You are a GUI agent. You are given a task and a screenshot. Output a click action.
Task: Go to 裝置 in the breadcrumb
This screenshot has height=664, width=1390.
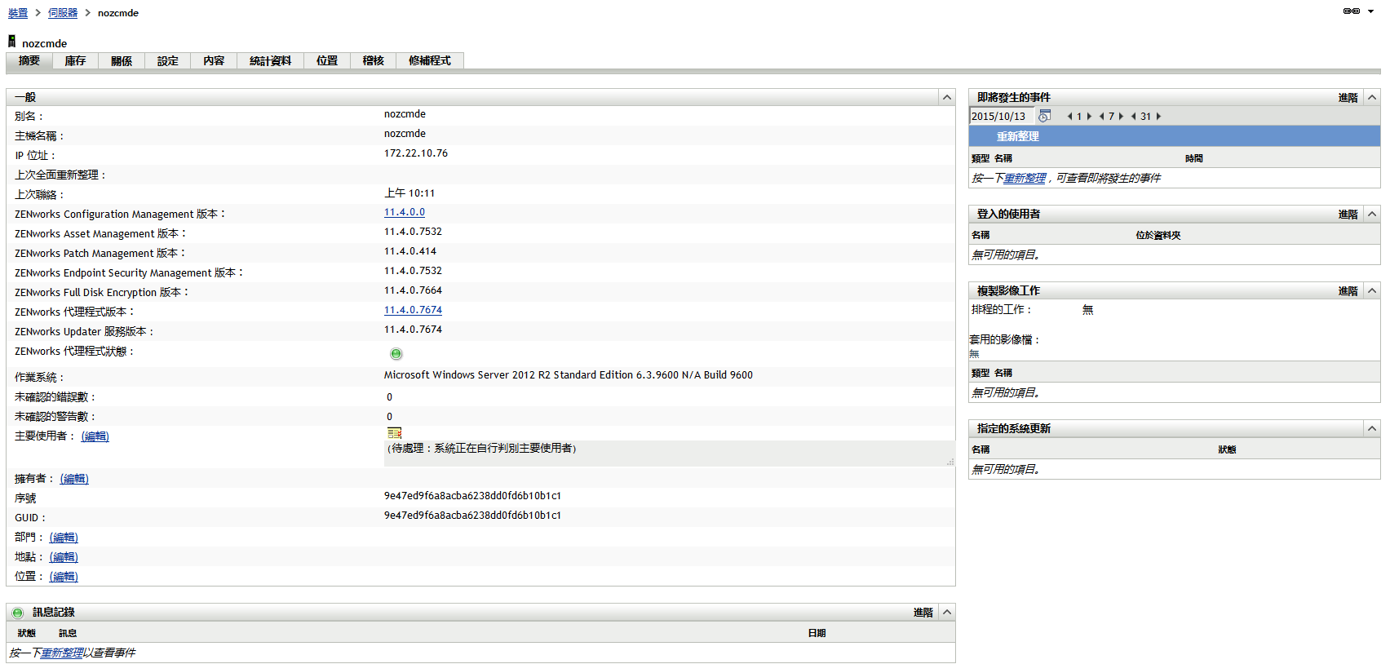[18, 13]
